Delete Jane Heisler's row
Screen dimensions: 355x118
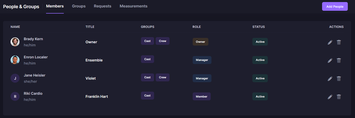tap(339, 79)
